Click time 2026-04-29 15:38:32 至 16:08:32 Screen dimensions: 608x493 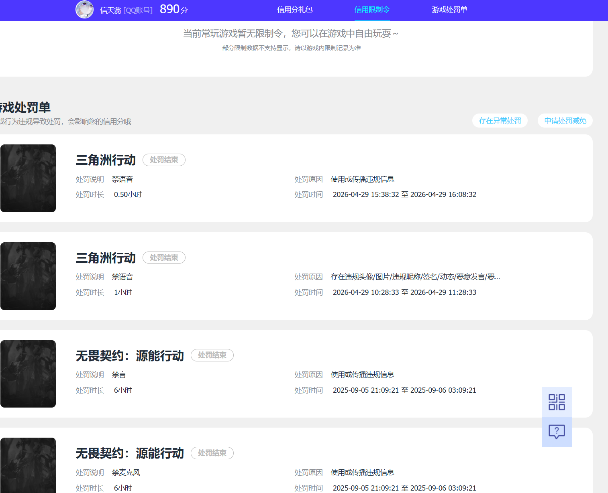[404, 195]
